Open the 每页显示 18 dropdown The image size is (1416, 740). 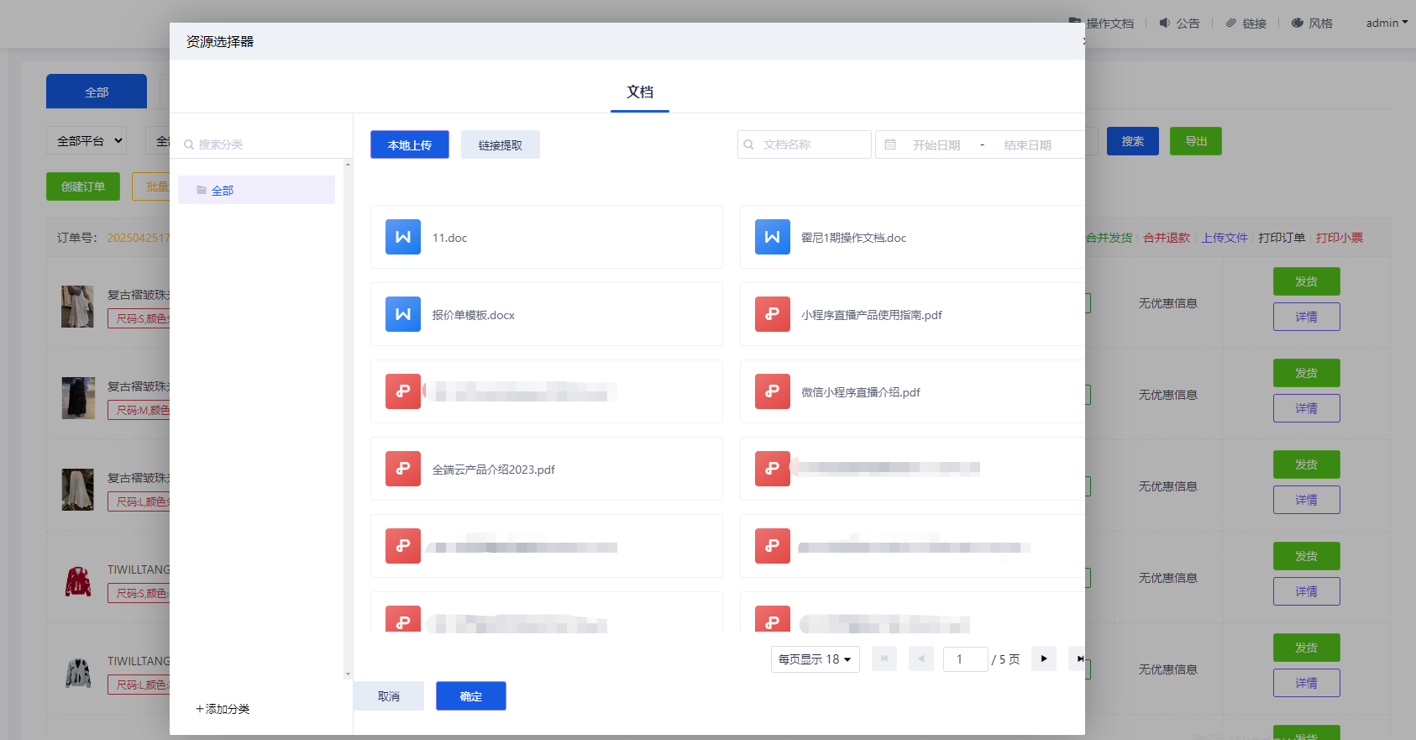point(815,659)
